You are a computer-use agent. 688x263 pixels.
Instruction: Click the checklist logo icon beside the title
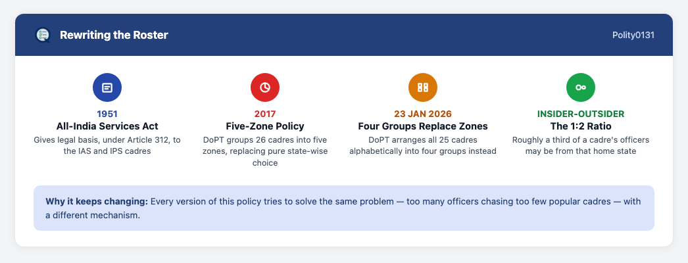[x=43, y=35]
